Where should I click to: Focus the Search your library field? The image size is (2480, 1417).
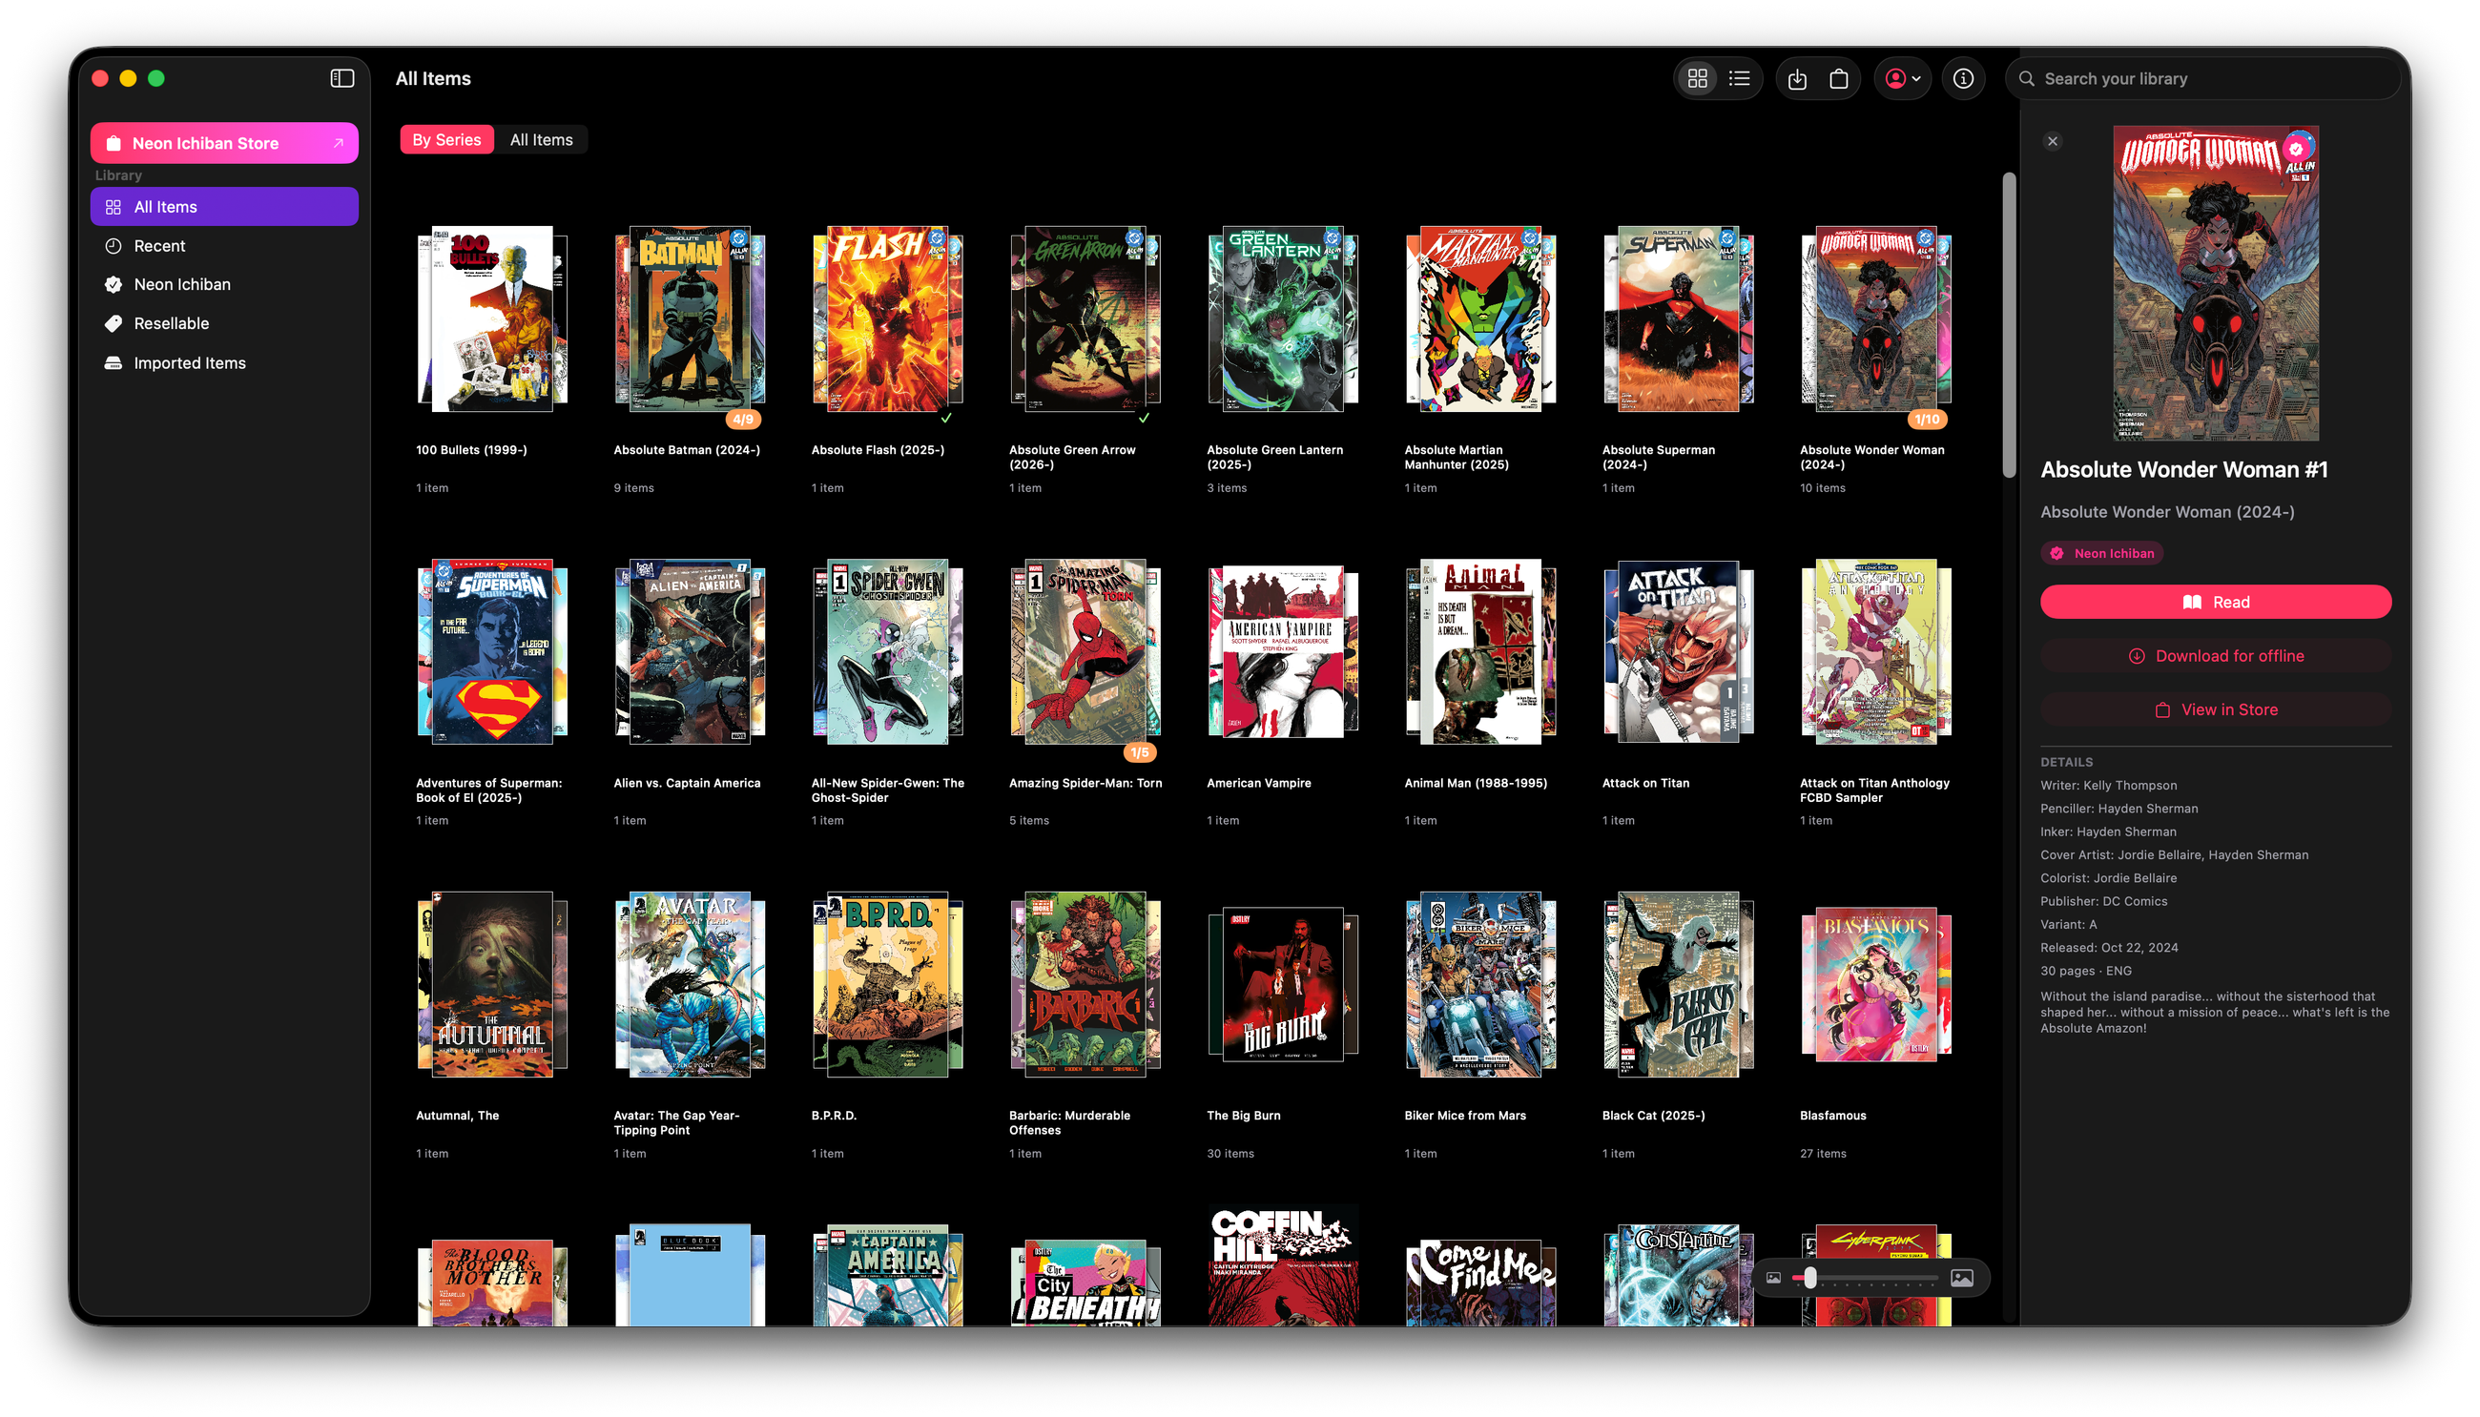2201,78
